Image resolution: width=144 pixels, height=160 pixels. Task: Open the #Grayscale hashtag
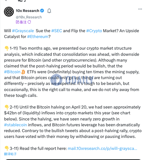(x=23, y=31)
